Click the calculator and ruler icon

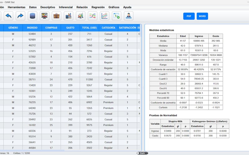tap(68, 16)
